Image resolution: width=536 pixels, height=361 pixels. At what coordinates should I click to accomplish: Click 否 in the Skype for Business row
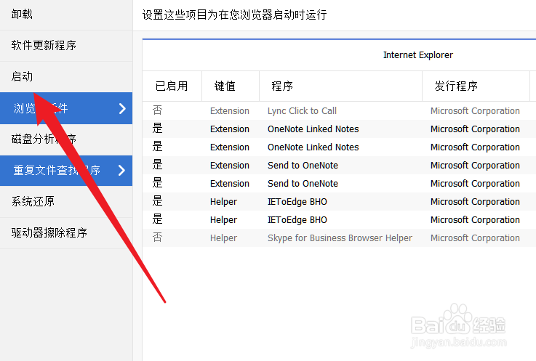[x=157, y=238]
